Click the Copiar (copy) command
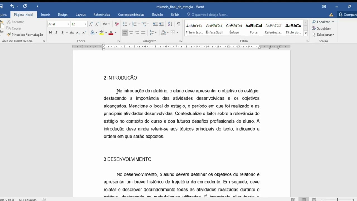The height and width of the screenshot is (201, 357). click(x=14, y=28)
